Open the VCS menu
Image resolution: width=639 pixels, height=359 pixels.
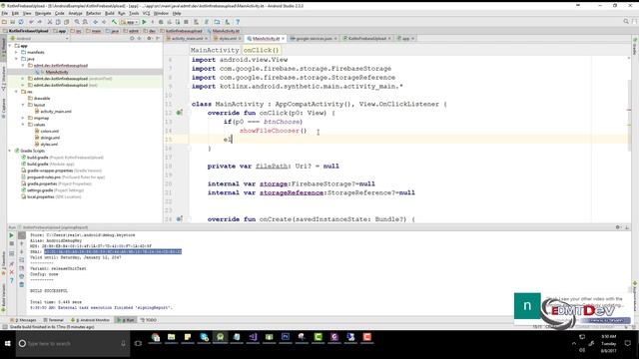(x=147, y=13)
